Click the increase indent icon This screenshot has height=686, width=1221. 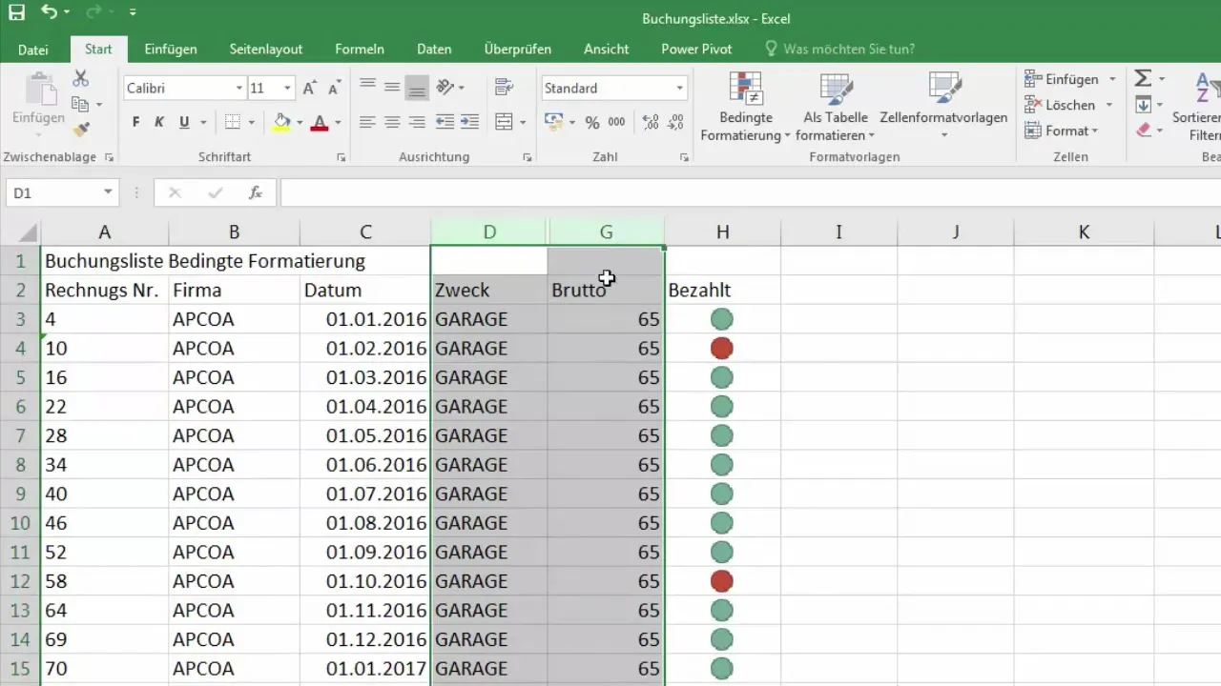pyautogui.click(x=469, y=122)
